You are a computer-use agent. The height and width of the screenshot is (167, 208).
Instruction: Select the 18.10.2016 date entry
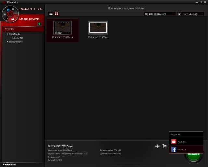(x=18, y=38)
